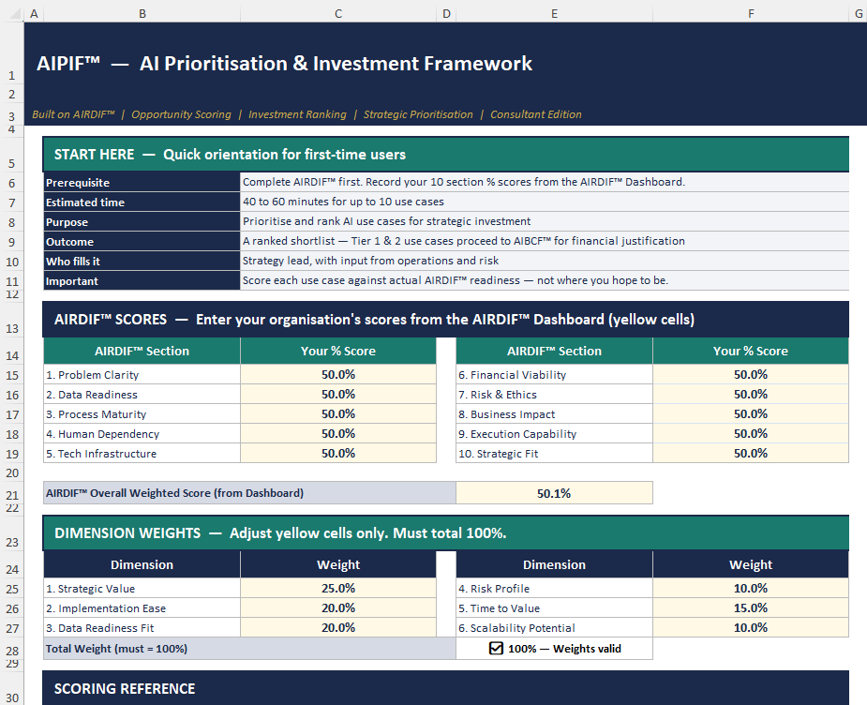Click '2. Implementation Ease' dimension cell
Screen dimensions: 867x705
pyautogui.click(x=142, y=608)
